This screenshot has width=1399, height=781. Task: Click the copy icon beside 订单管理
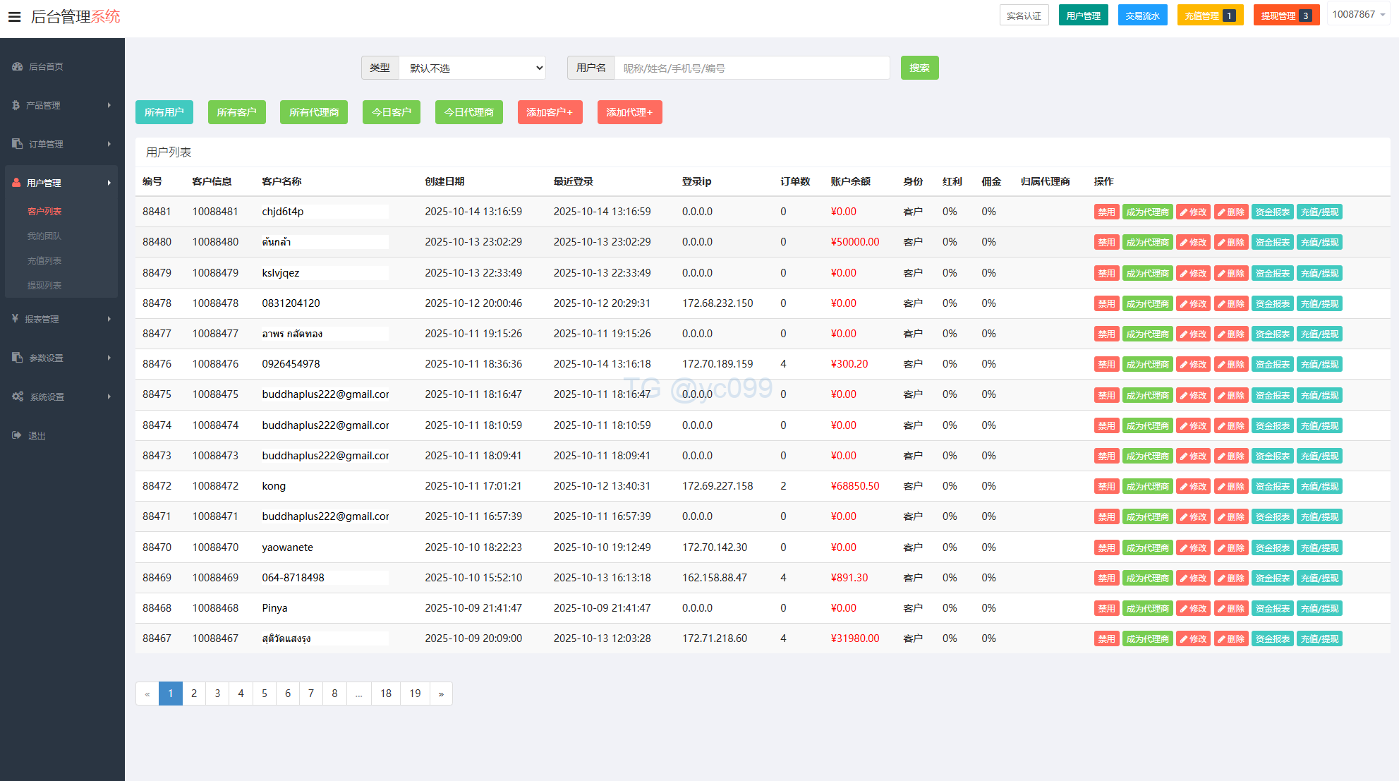pyautogui.click(x=18, y=144)
